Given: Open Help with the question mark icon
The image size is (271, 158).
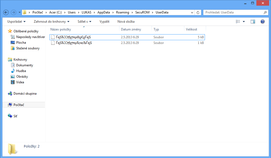Looking at the screenshot, I should 263,22.
